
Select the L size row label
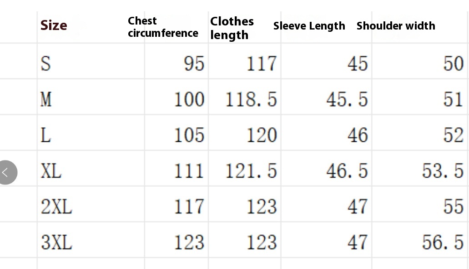pyautogui.click(x=45, y=135)
